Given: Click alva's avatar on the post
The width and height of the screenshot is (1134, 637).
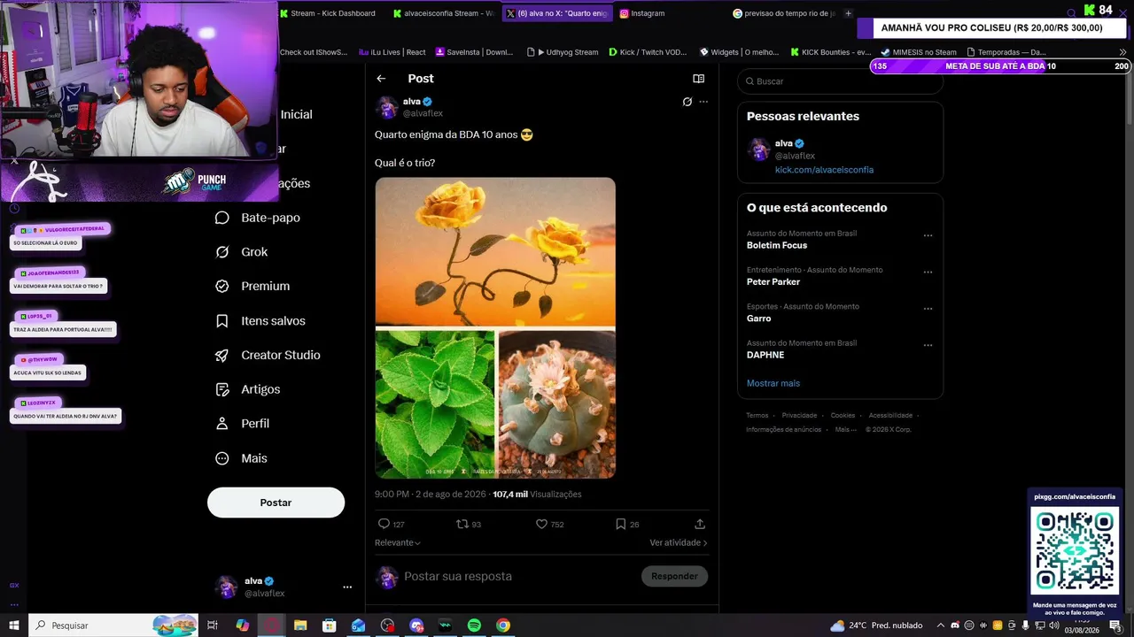Looking at the screenshot, I should click(x=387, y=107).
